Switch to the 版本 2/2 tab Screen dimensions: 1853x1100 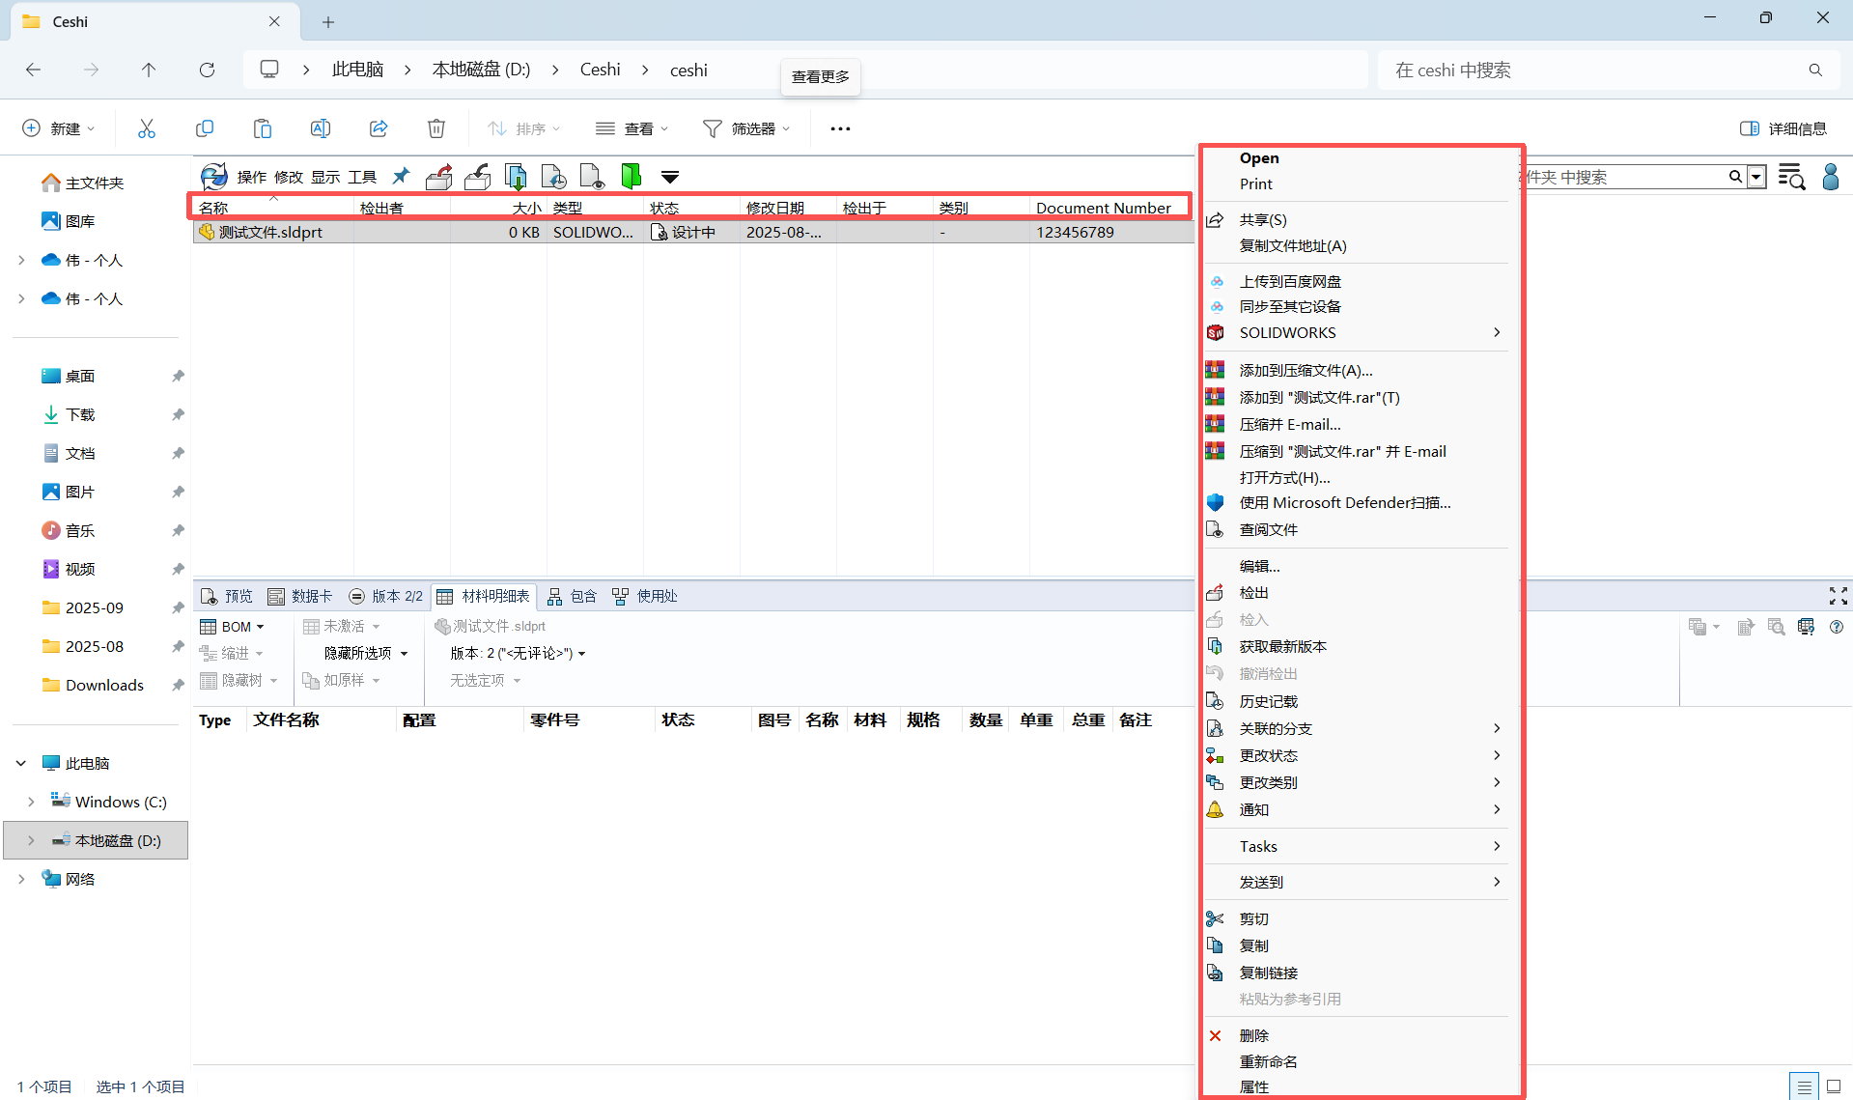point(386,596)
